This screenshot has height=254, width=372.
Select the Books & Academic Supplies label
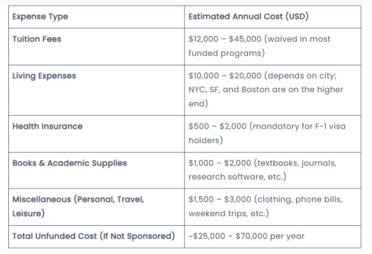[x=70, y=163]
